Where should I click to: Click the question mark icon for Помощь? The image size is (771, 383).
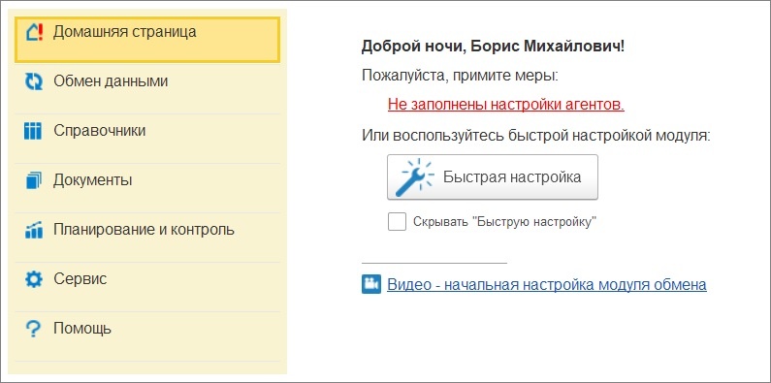[x=33, y=329]
